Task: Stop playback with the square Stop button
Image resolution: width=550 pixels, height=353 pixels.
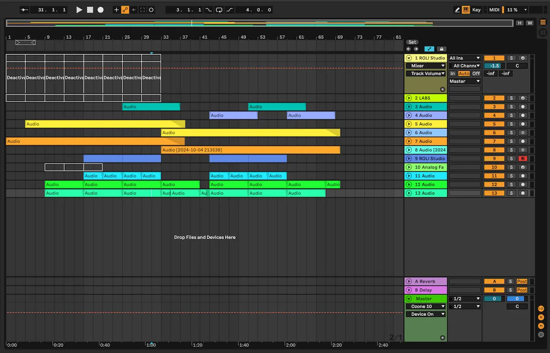Action: coord(90,10)
